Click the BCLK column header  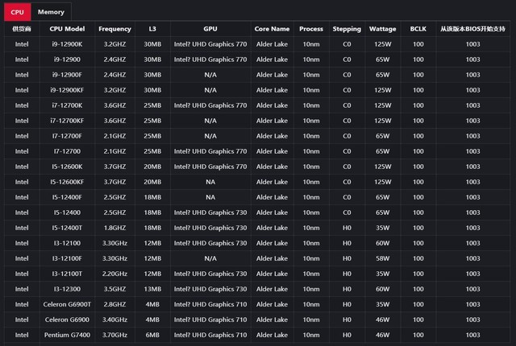pyautogui.click(x=418, y=29)
